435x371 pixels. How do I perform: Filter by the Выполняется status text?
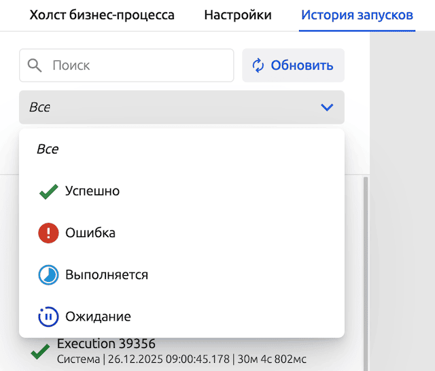107,275
